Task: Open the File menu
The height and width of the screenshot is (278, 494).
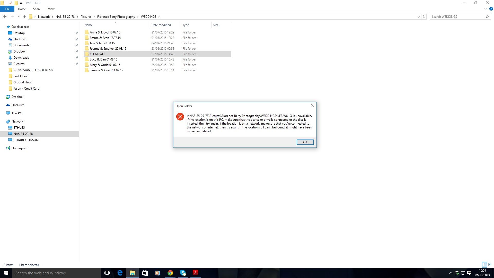Action: [7, 9]
